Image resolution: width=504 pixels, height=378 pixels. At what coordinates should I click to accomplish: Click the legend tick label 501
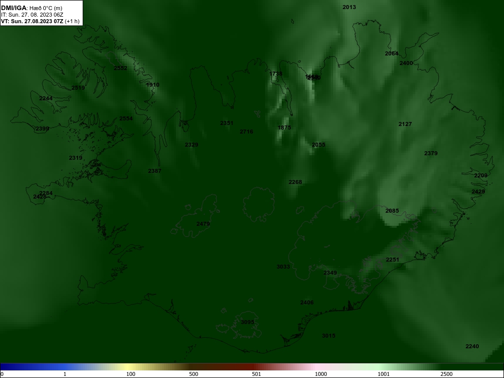(257, 374)
